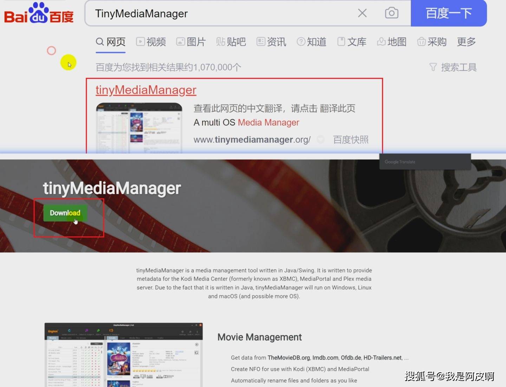Go to the 贴吧 tab
Screen dimensions: 506x387
pos(231,42)
